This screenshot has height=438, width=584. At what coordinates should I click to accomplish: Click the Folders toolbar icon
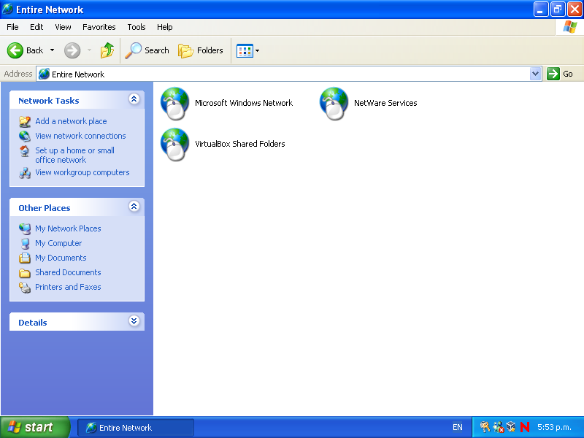click(x=186, y=50)
